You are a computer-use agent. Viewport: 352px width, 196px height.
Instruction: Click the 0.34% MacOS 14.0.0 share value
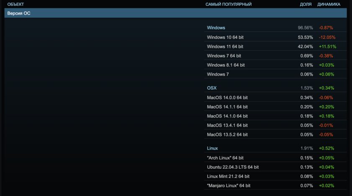(x=307, y=97)
